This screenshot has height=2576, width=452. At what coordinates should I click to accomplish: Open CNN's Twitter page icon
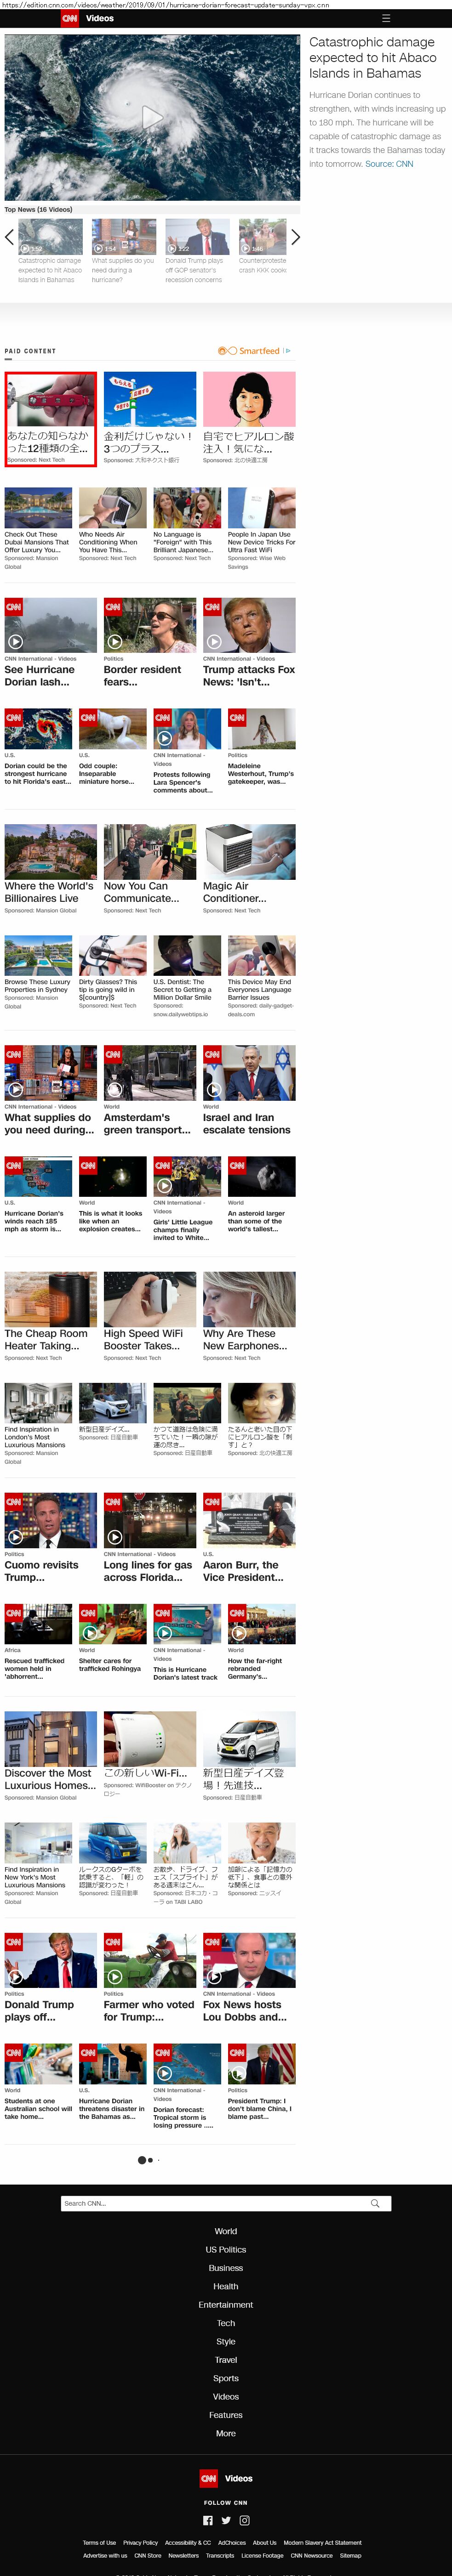[x=226, y=2520]
